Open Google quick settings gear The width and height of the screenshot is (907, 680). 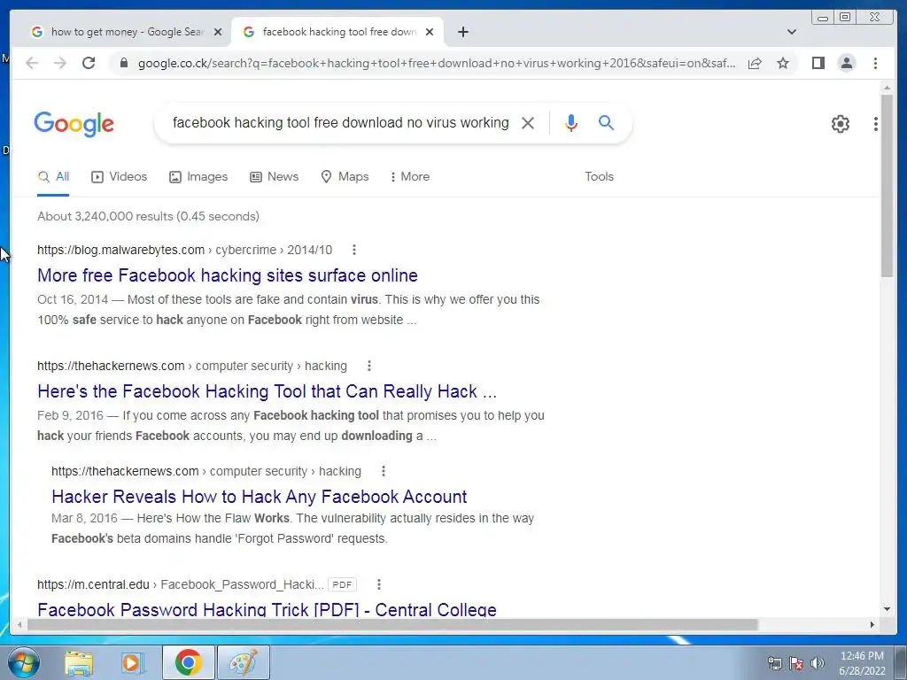[840, 124]
